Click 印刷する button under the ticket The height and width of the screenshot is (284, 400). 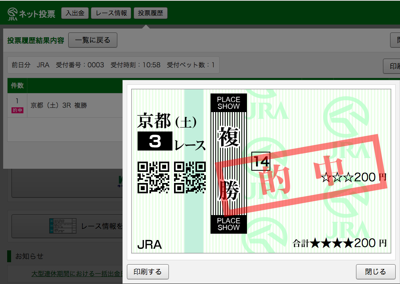tap(148, 272)
